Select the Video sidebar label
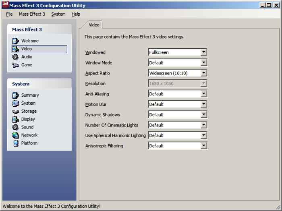Image resolution: width=282 pixels, height=211 pixels. 27,49
